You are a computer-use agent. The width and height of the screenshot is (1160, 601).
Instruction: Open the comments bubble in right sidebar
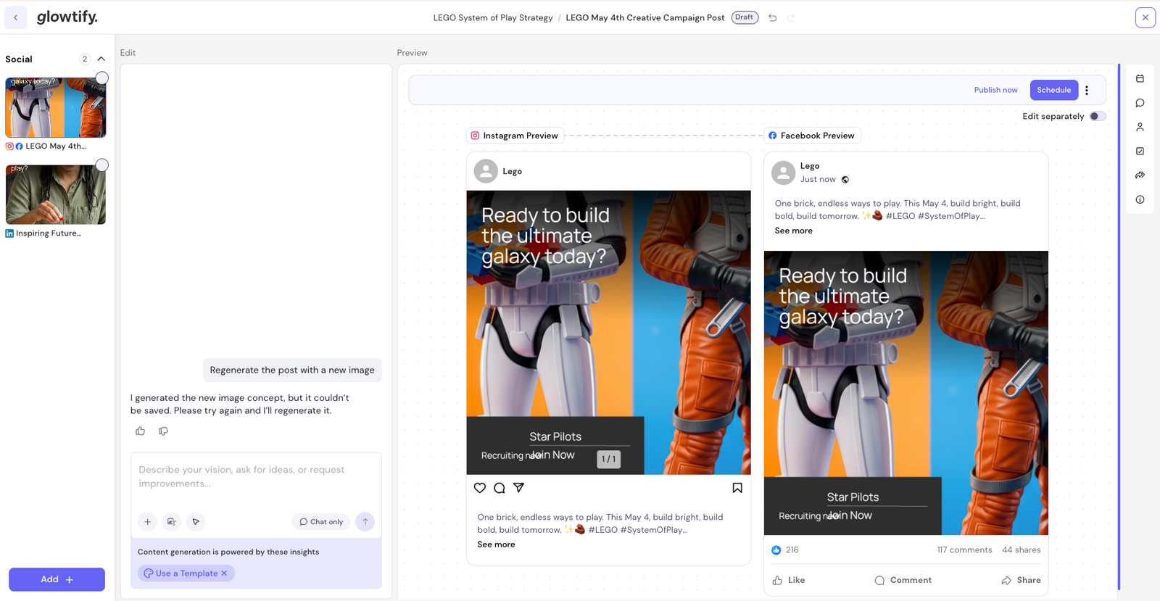1140,103
